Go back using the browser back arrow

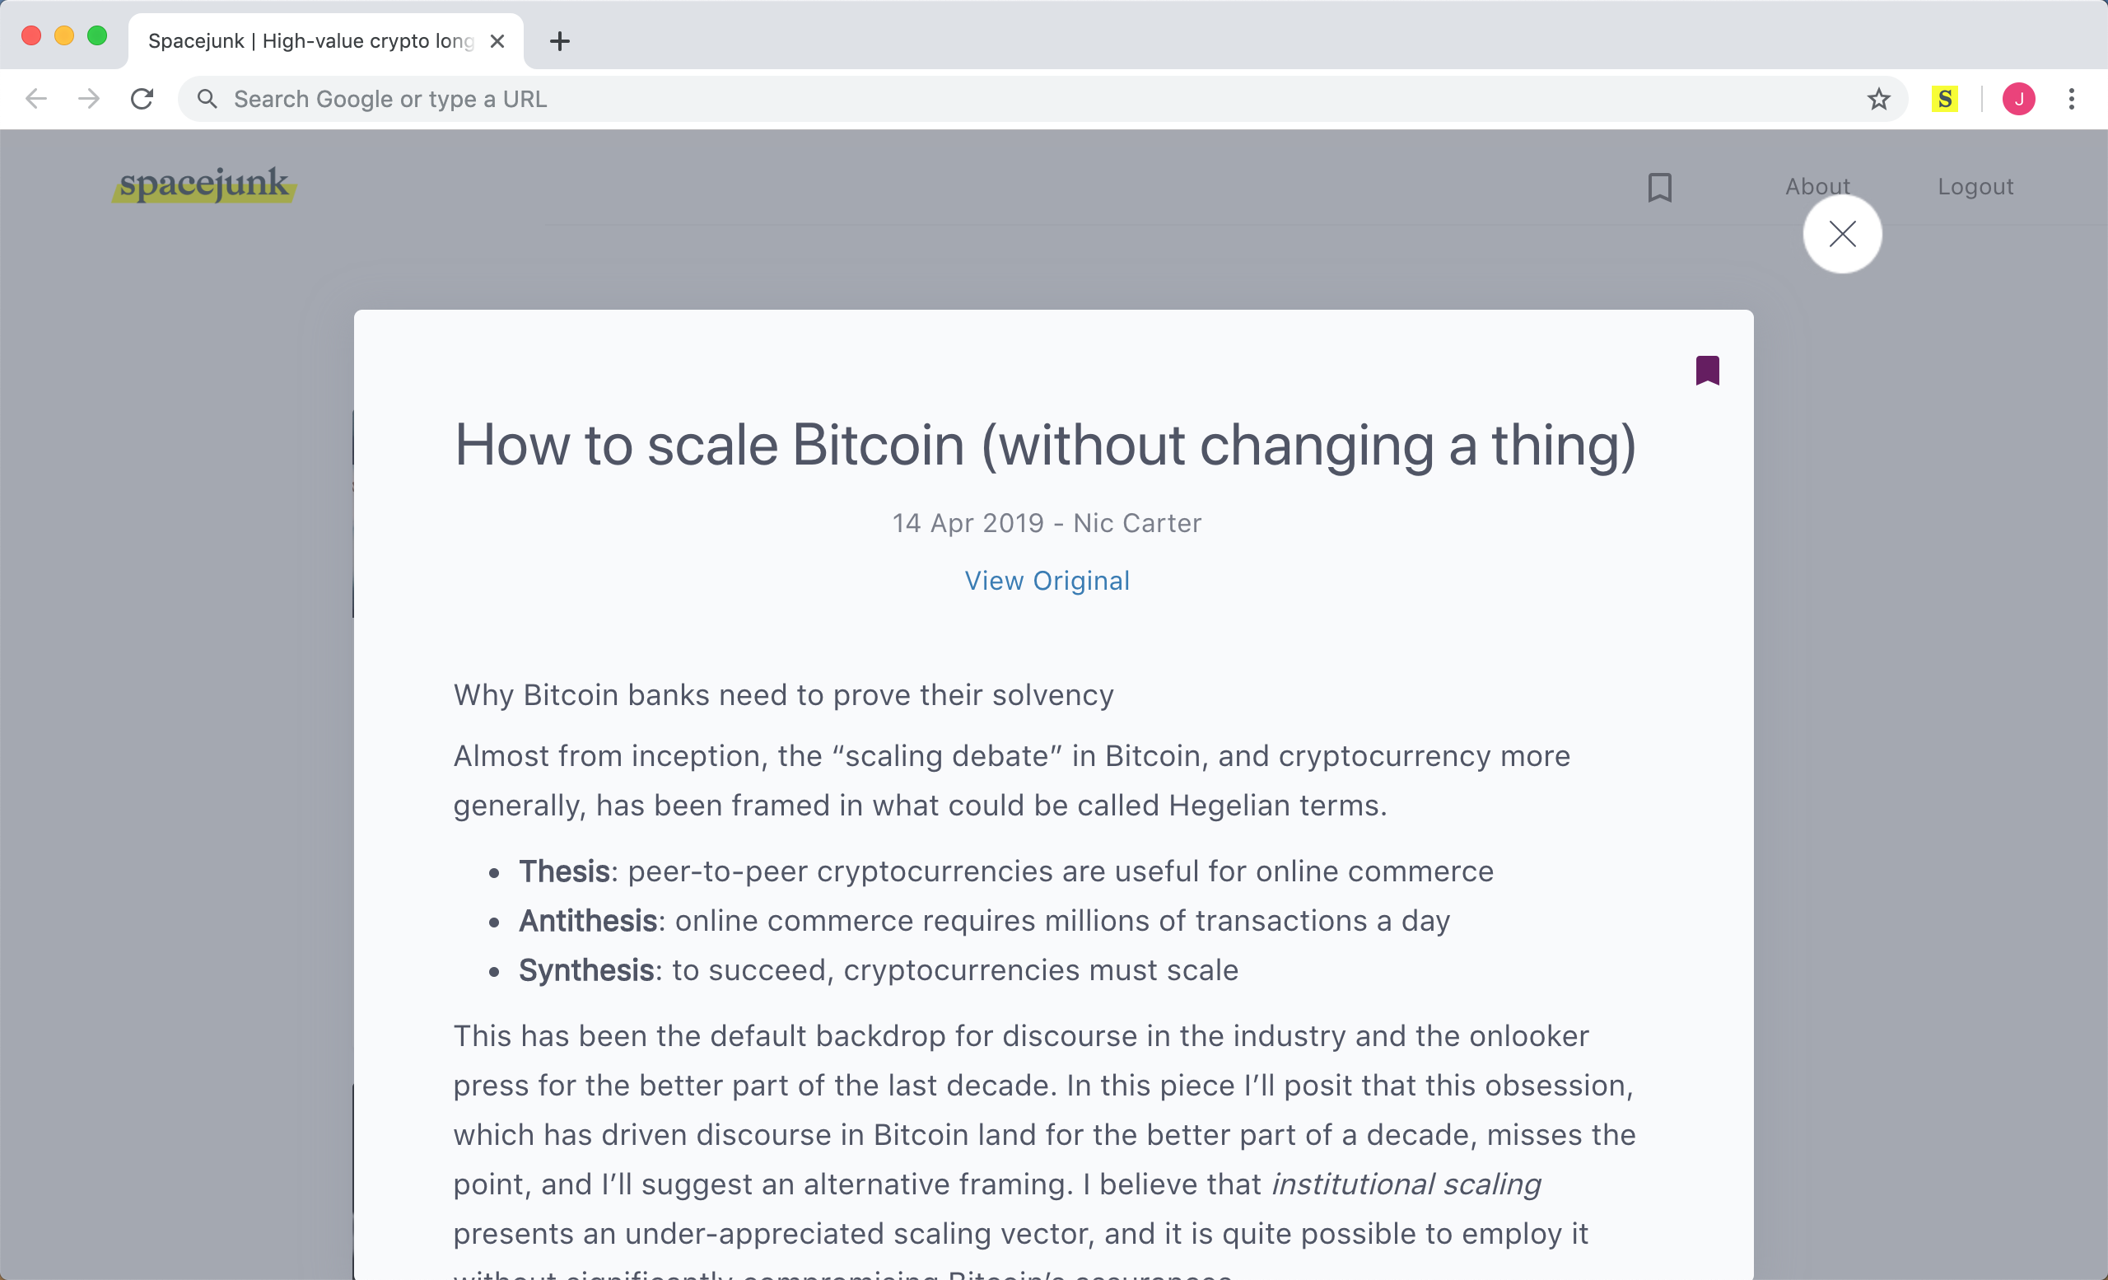click(x=36, y=99)
